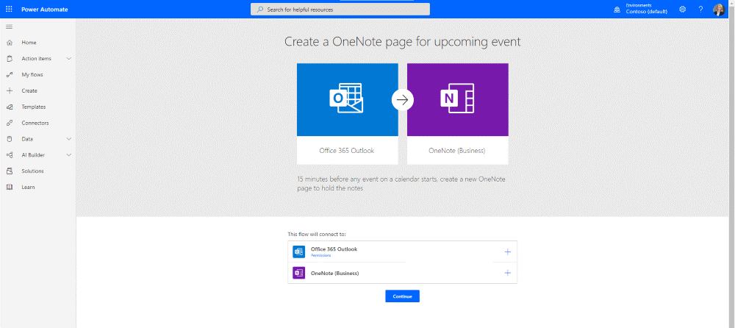735x328 pixels.
Task: Expand the AI Builder section chevron
Action: [x=69, y=155]
